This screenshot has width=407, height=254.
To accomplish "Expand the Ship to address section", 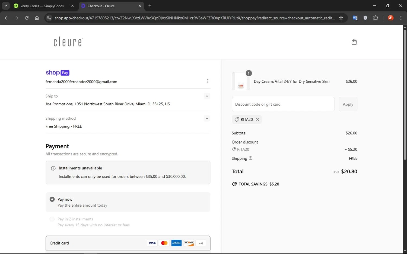I will click(207, 96).
